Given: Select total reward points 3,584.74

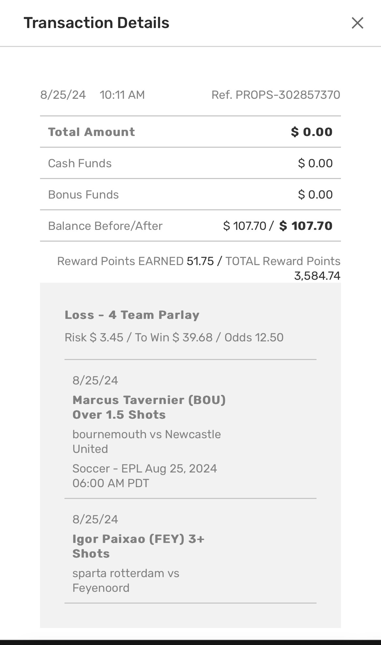Looking at the screenshot, I should (x=317, y=276).
